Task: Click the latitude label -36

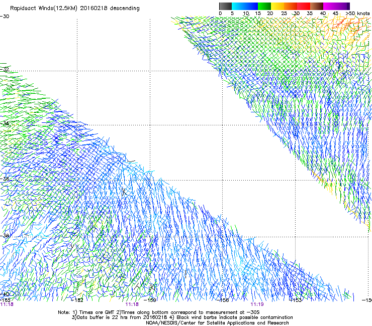Action: [x=5, y=179]
